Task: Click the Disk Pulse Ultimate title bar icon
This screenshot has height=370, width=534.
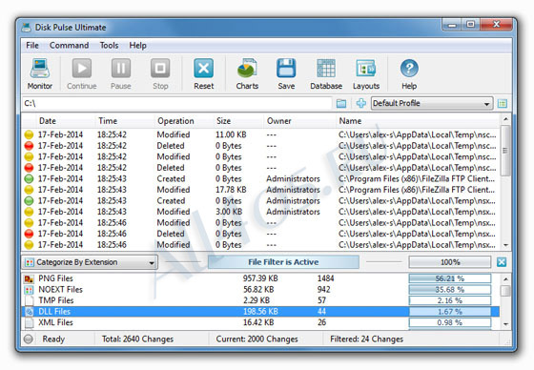Action: click(x=27, y=28)
